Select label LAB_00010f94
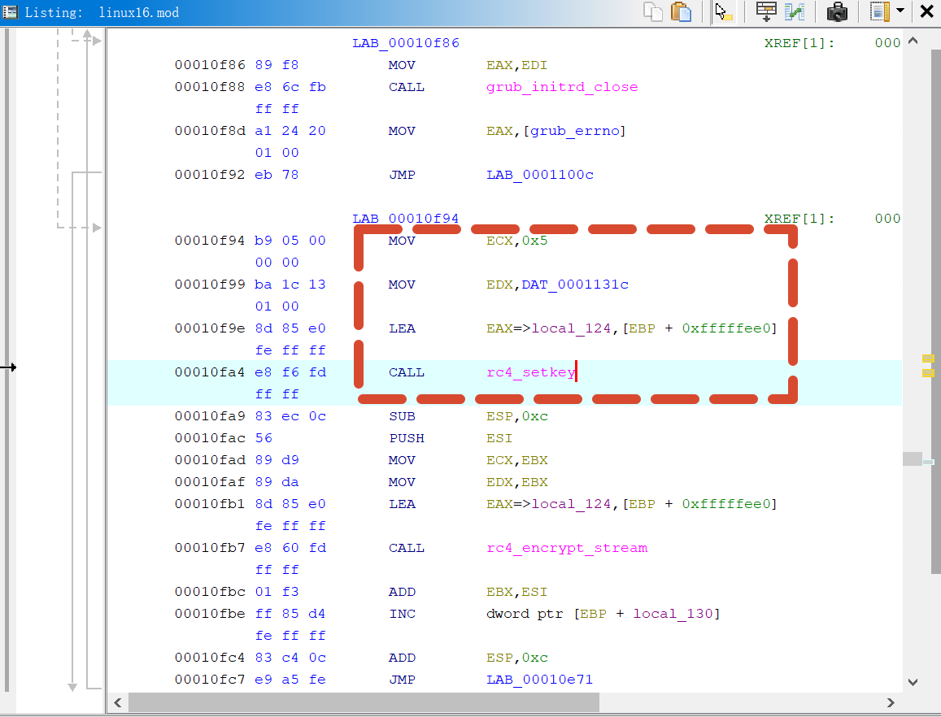 [406, 219]
